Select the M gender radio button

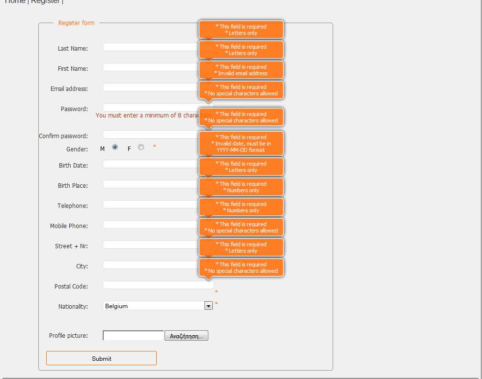(x=115, y=147)
